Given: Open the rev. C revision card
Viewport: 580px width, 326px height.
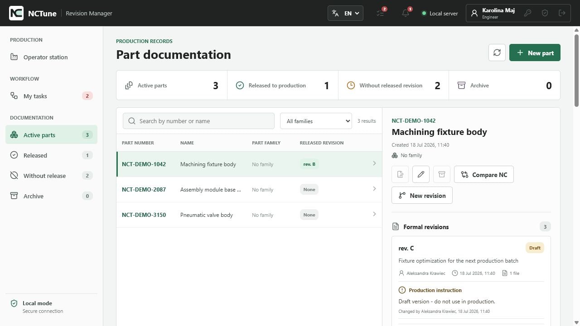Looking at the screenshot, I should [471, 281].
